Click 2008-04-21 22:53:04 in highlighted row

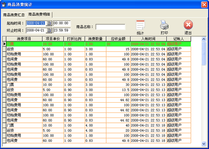[149, 44]
